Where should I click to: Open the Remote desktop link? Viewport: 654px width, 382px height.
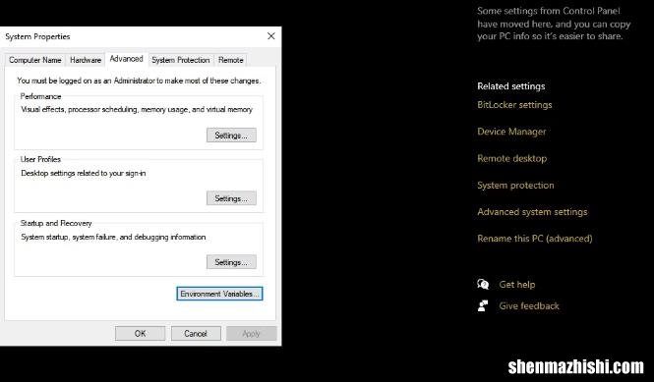511,158
